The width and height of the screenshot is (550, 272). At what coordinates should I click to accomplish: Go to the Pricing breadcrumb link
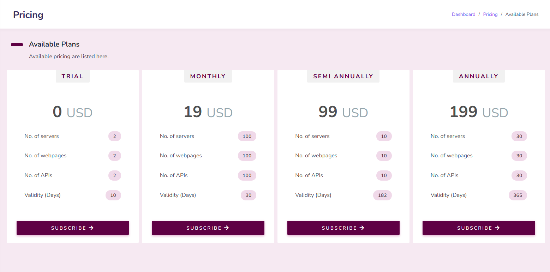coord(490,14)
